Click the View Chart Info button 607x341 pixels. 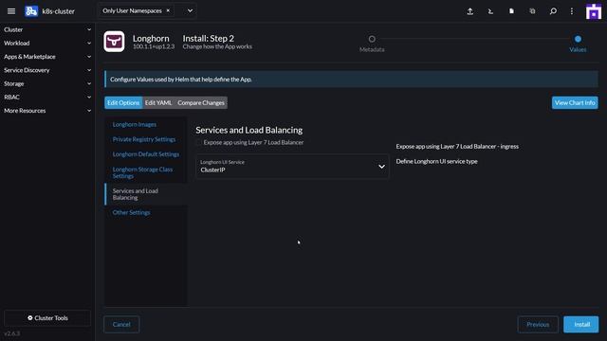pyautogui.click(x=575, y=103)
